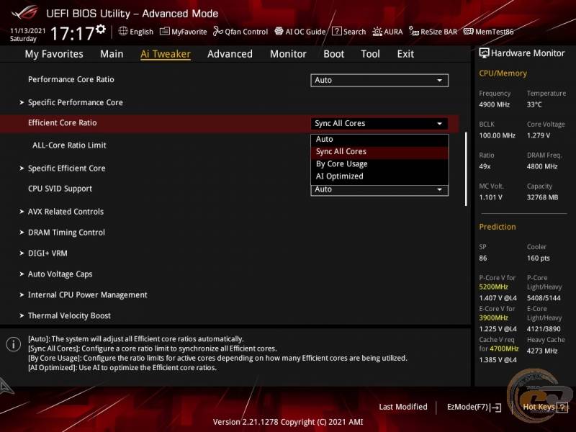The height and width of the screenshot is (432, 576).
Task: Select the Ai Tweaker tab
Action: [x=166, y=54]
